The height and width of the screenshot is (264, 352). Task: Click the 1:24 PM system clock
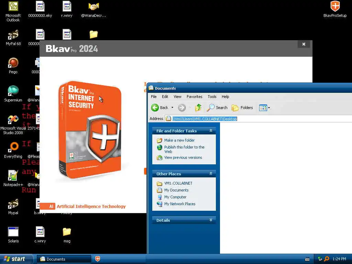(x=339, y=259)
